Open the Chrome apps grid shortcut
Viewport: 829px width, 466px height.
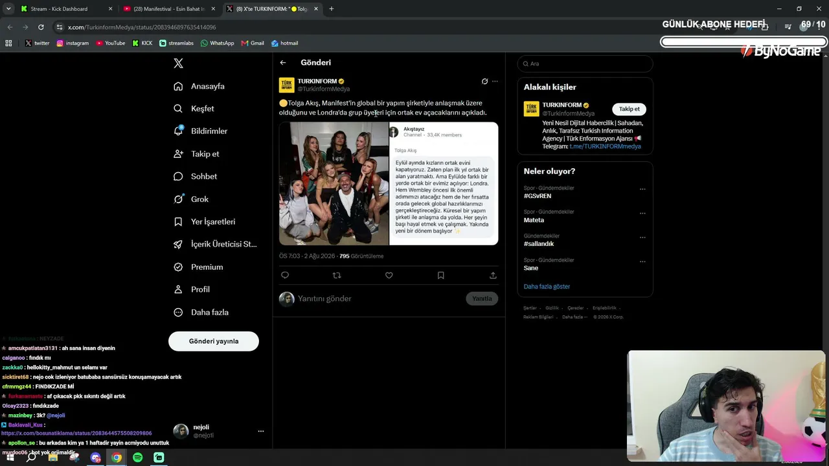8,43
